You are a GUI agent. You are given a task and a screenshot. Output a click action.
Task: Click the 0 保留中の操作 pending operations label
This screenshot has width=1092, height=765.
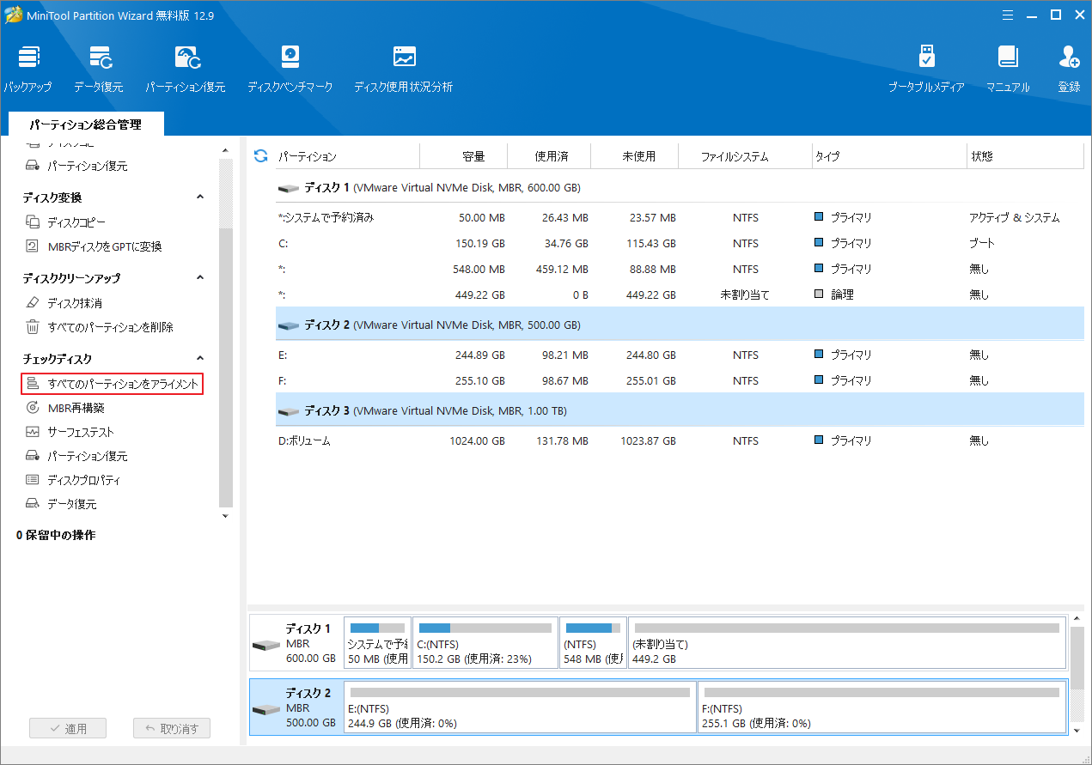tap(56, 535)
